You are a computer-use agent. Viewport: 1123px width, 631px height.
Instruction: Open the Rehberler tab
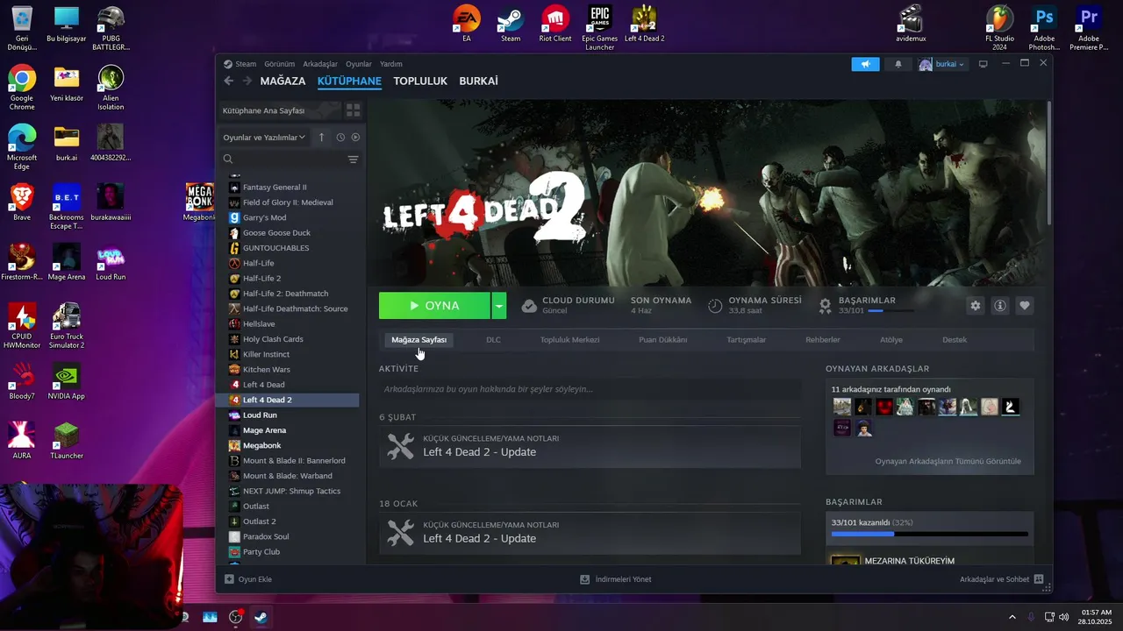pyautogui.click(x=822, y=340)
